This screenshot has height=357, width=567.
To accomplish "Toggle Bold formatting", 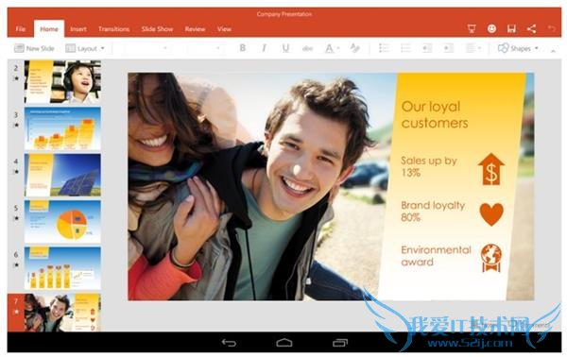I will pos(243,48).
